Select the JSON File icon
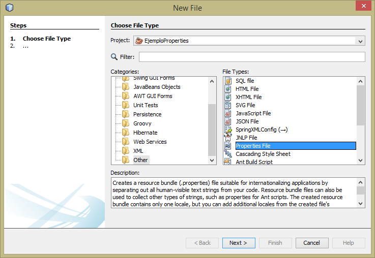Screen dimensions: 375x258 [228, 121]
